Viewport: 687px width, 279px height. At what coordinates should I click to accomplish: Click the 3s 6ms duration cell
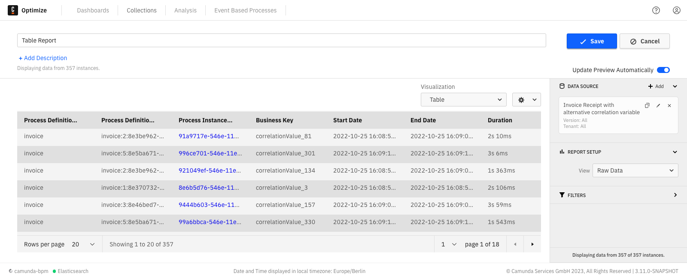click(498, 153)
